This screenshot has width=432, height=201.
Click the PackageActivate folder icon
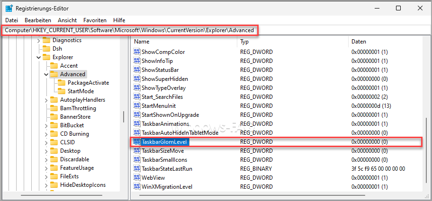(62, 83)
